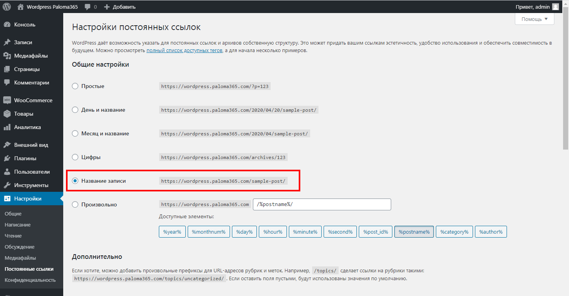Click the WordPress logo icon
The height and width of the screenshot is (296, 569).
[7, 7]
